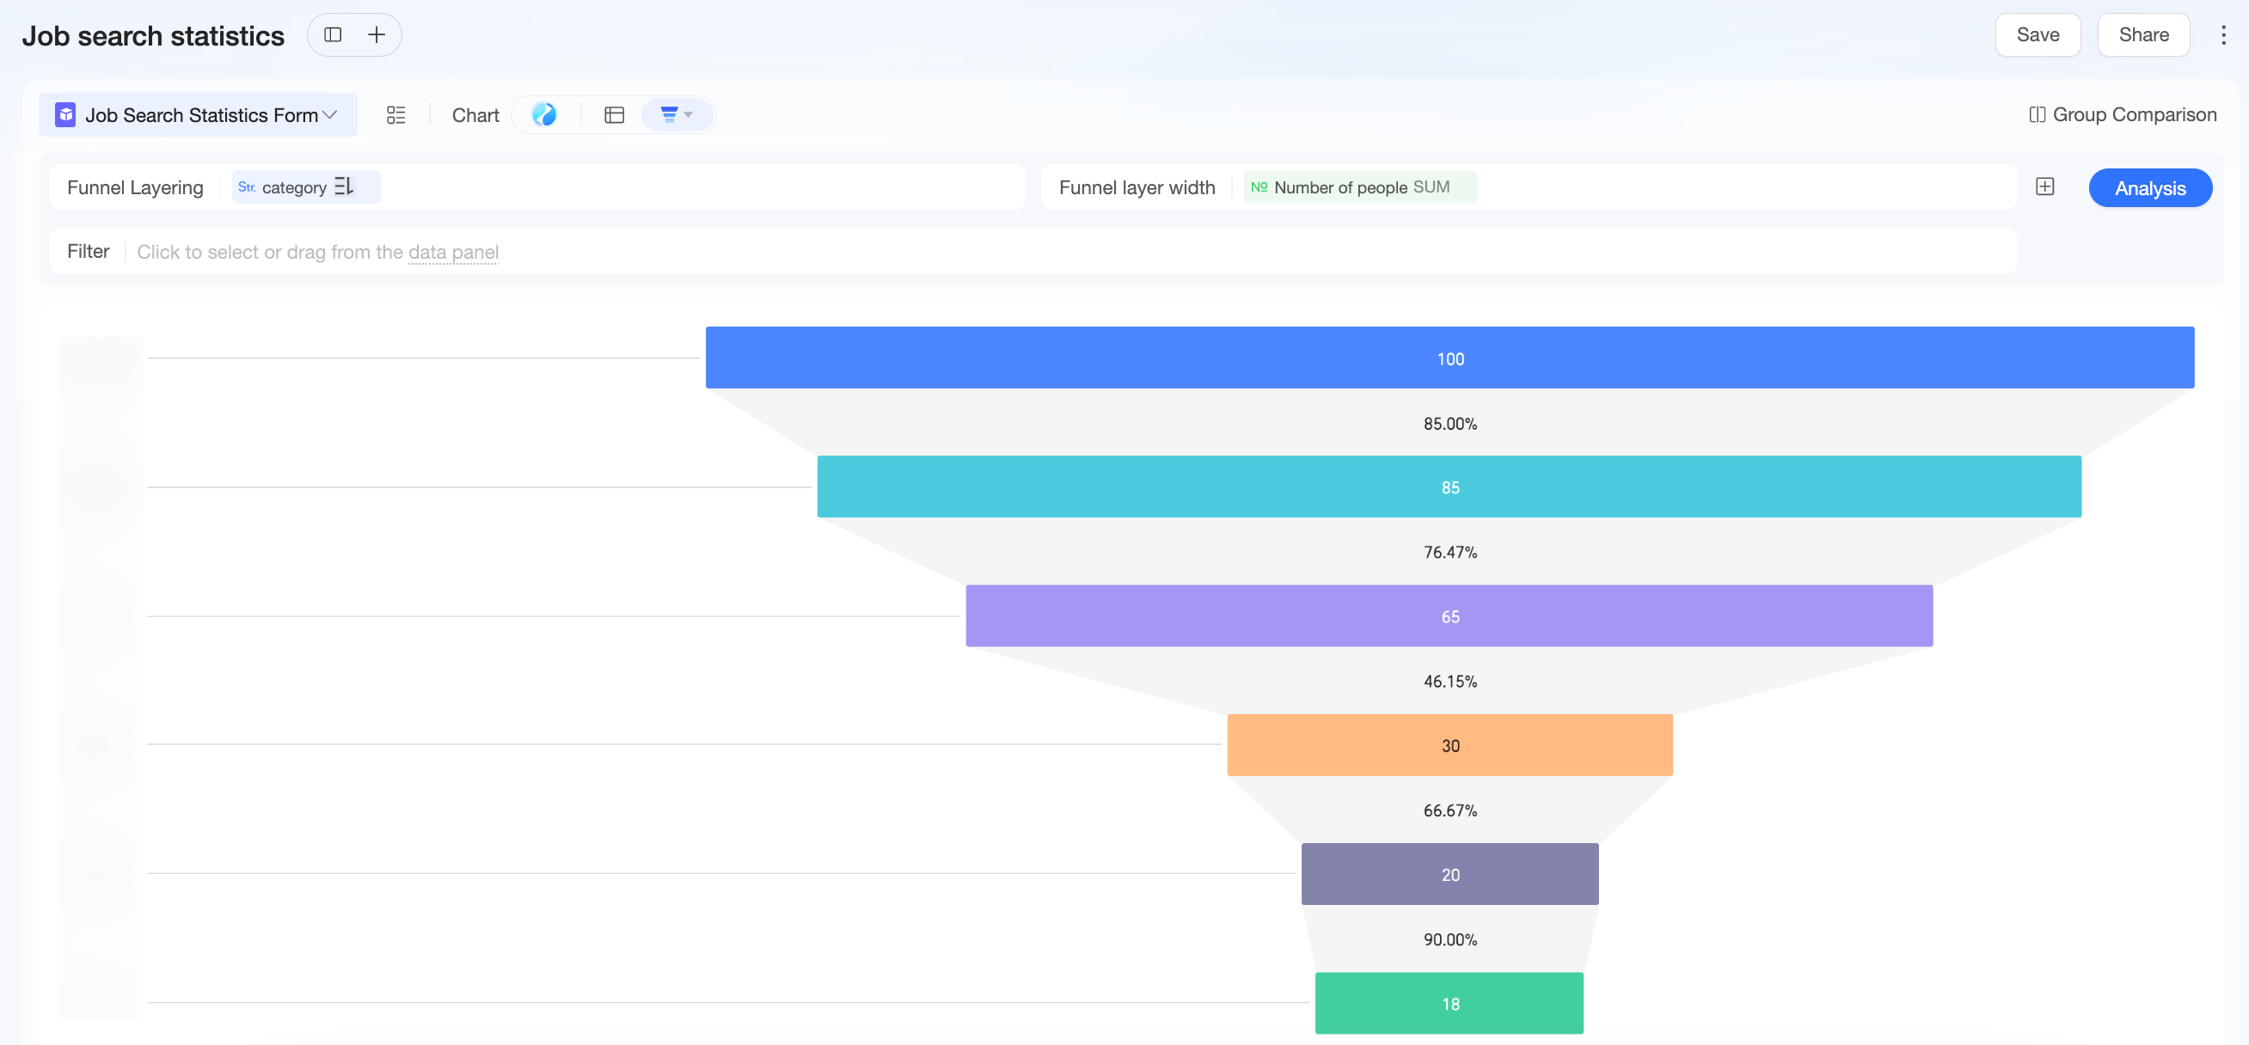Open the data panel link

point(453,253)
